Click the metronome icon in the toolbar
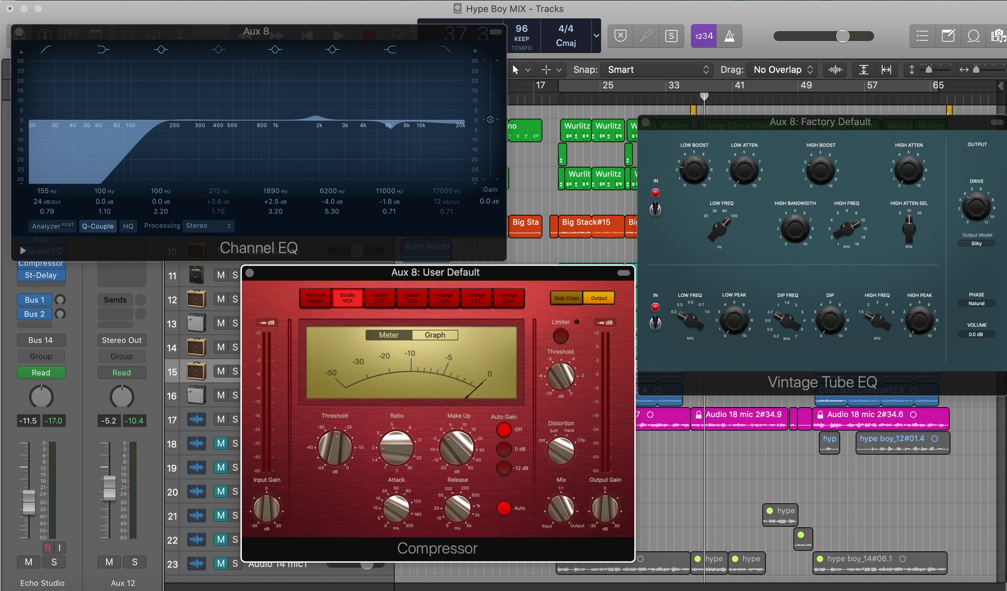 730,36
